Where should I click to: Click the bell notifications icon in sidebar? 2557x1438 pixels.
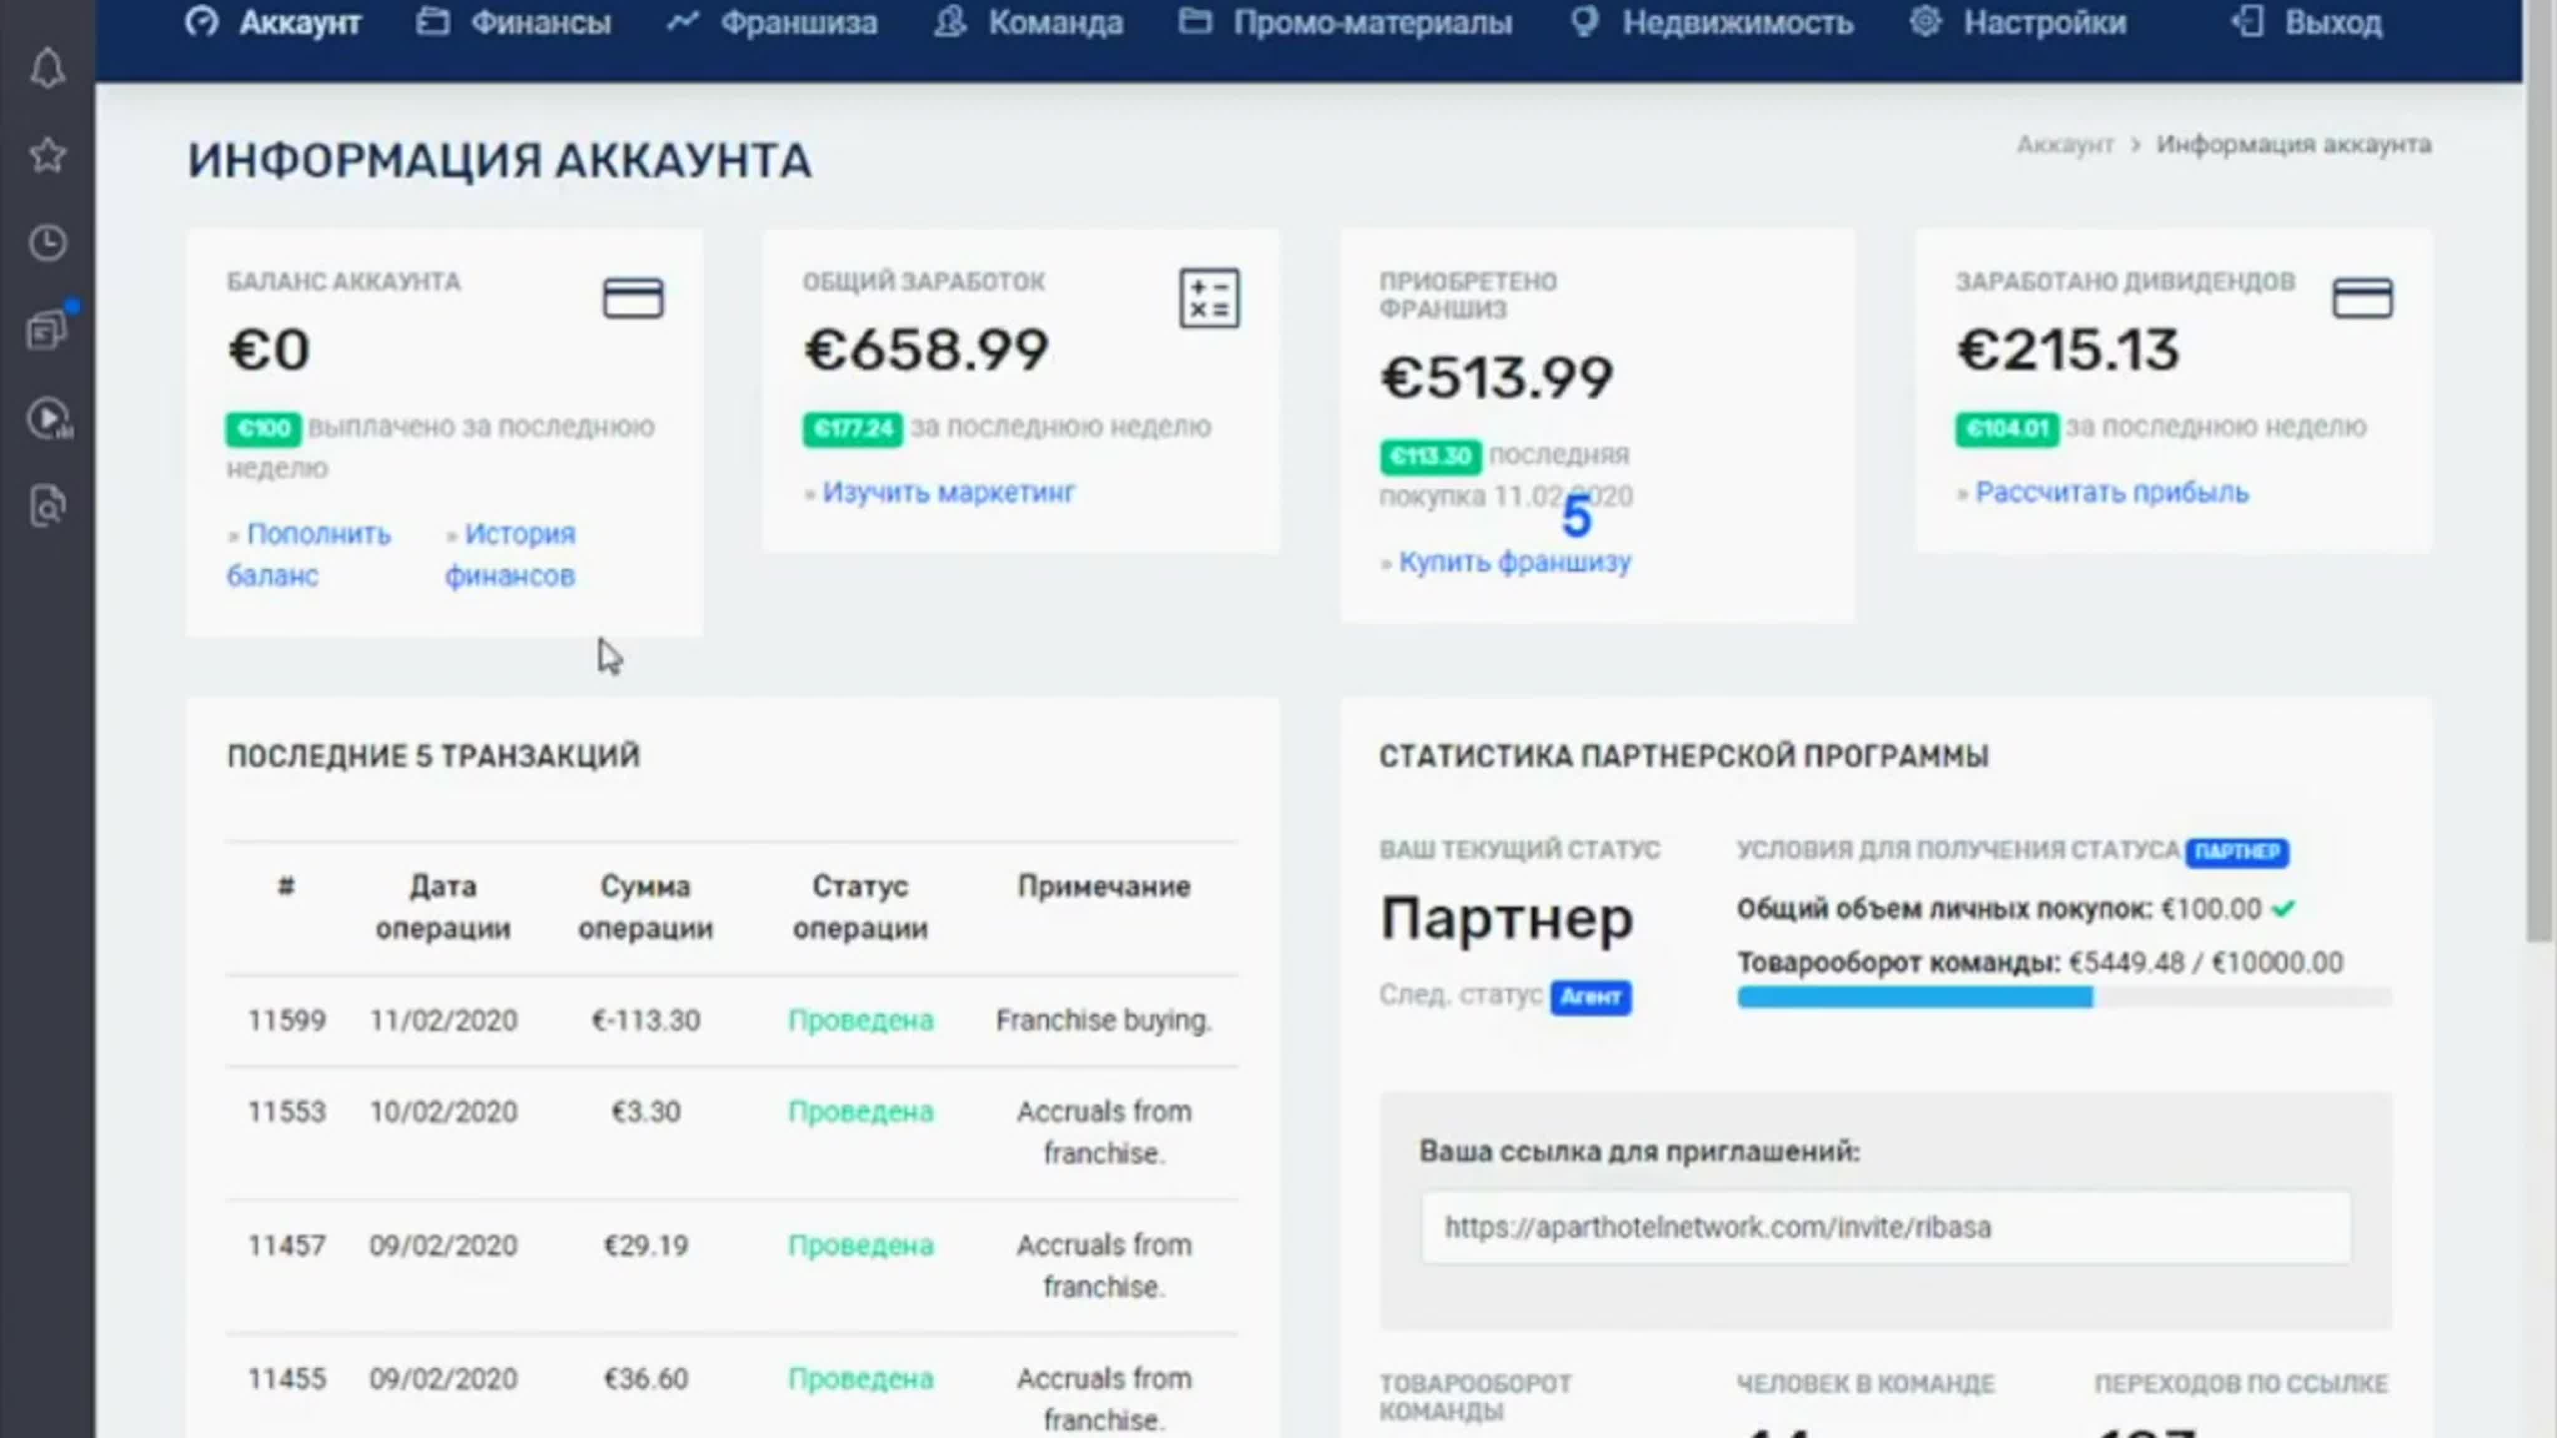[x=47, y=69]
